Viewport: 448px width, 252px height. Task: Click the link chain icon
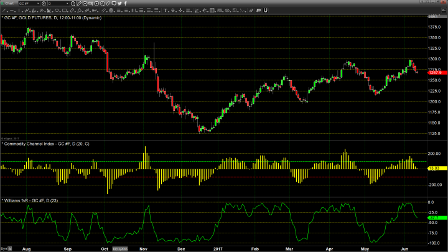coord(108,4)
